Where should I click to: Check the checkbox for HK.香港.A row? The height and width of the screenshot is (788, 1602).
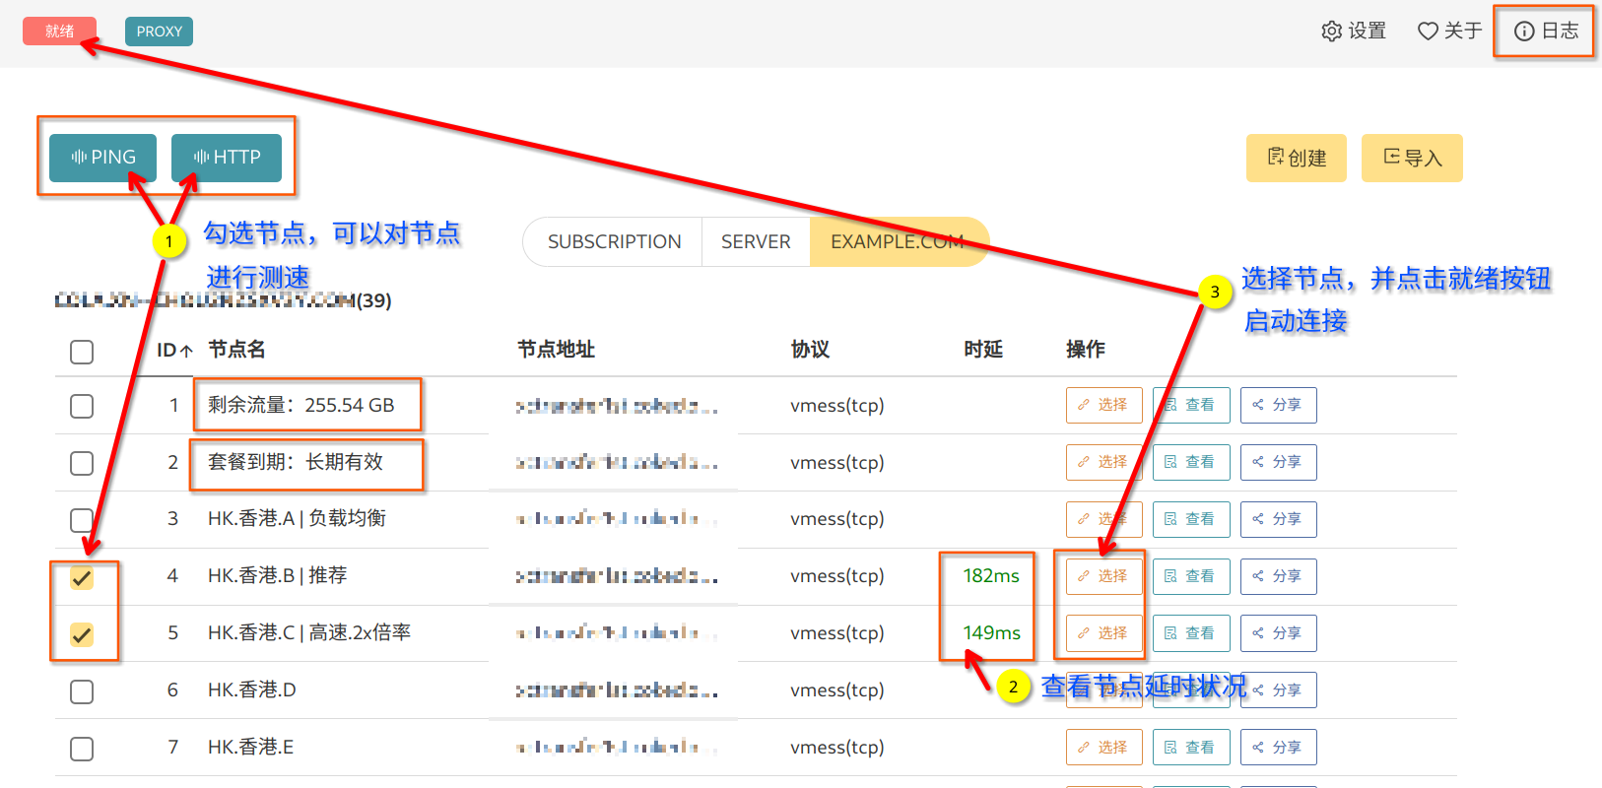click(82, 519)
